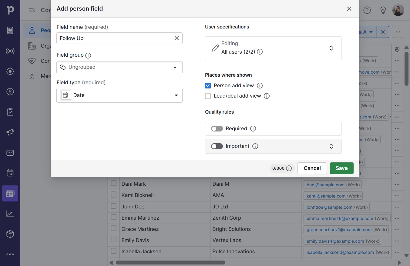
Task: Select the John Doe row checkbox
Action: [x=114, y=206]
